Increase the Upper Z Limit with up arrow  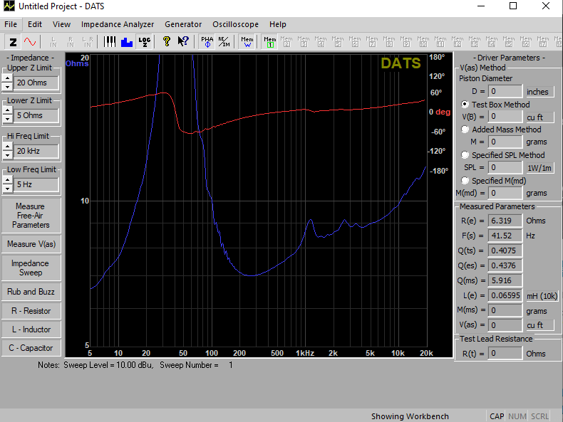(x=8, y=78)
